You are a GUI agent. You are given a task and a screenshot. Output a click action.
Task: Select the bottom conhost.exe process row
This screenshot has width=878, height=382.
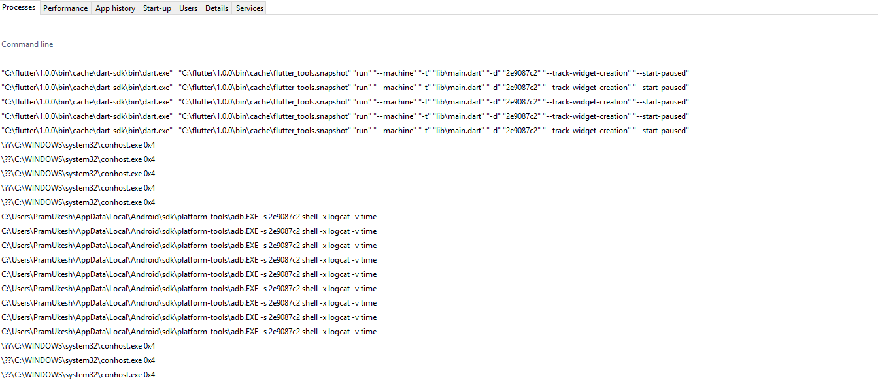click(78, 374)
